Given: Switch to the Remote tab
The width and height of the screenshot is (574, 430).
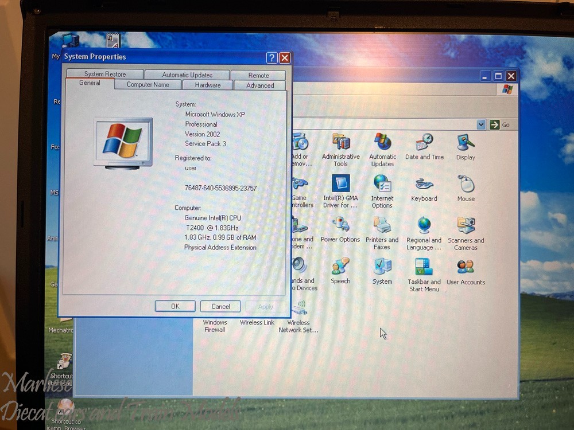Looking at the screenshot, I should [258, 75].
